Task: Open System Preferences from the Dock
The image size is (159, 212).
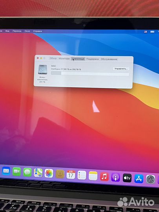Action: click(151, 179)
